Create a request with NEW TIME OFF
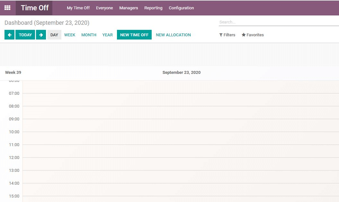Viewport: 339px width, 202px height. point(134,35)
